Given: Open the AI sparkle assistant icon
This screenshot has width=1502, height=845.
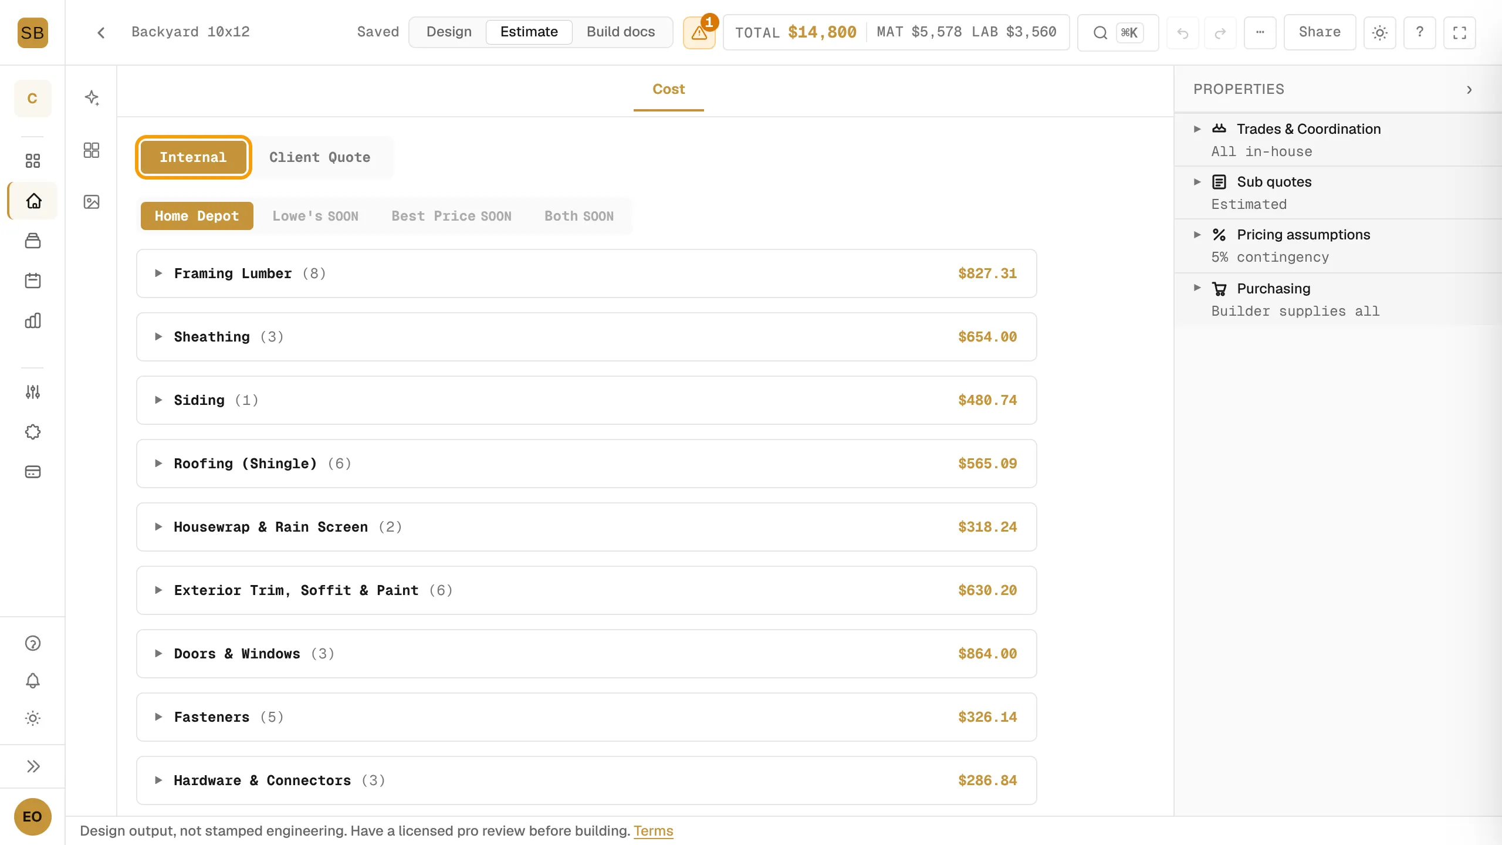Looking at the screenshot, I should [92, 97].
